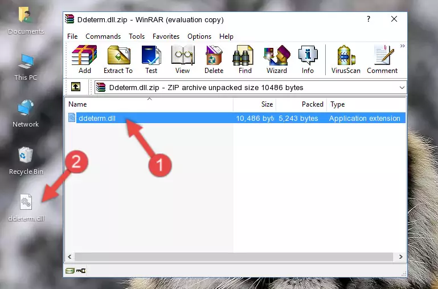Click the Extract To toolbar icon

pos(118,59)
